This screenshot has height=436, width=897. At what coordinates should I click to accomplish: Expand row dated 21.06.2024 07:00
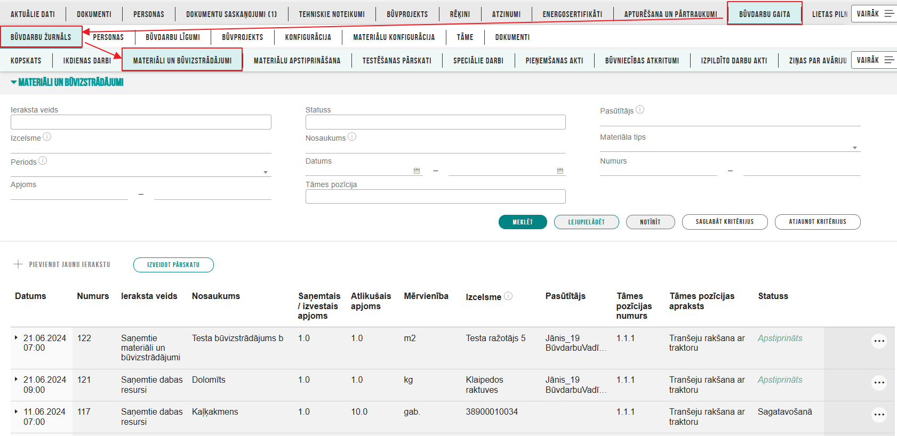pyautogui.click(x=16, y=337)
